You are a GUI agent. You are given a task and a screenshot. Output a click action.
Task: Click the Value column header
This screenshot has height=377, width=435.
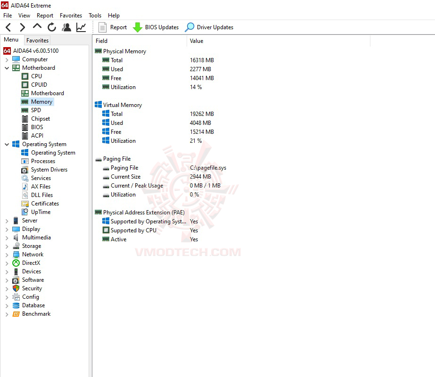[279, 41]
